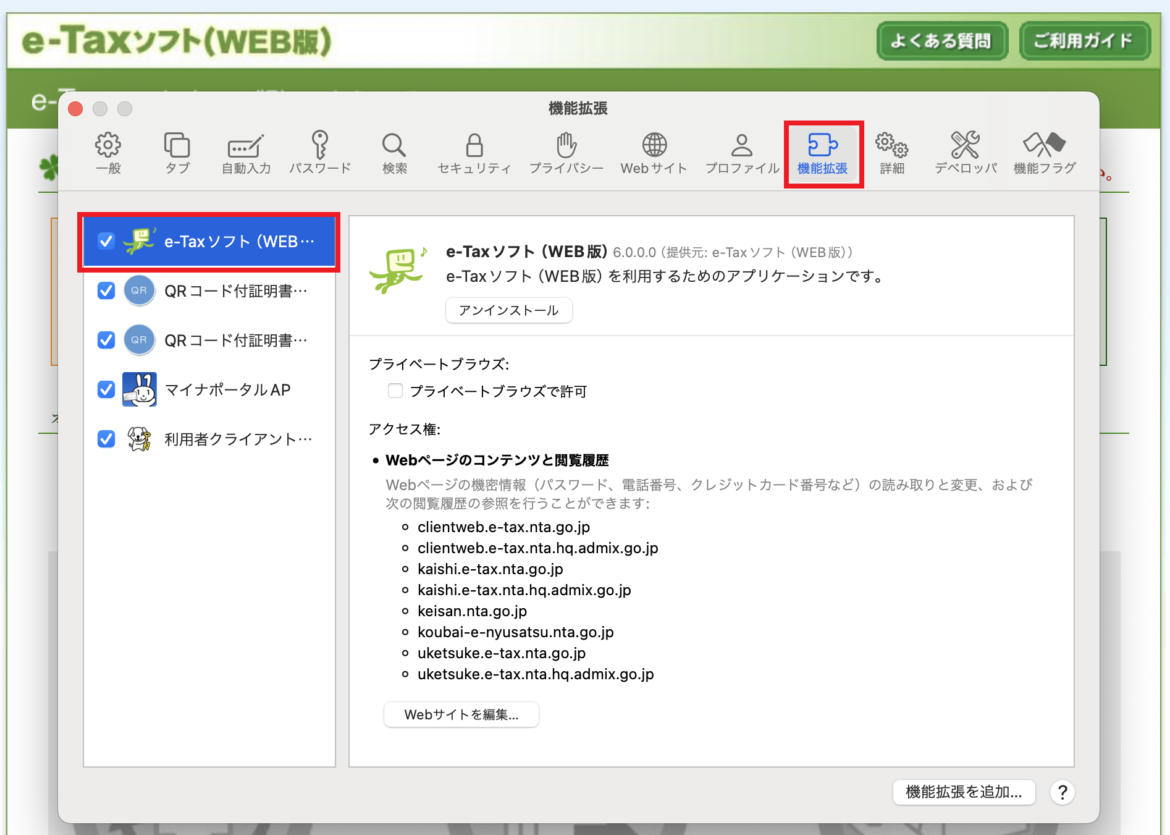The width and height of the screenshot is (1170, 835).
Task: Toggle the 利用者クライアント extension checkbox
Action: point(106,439)
